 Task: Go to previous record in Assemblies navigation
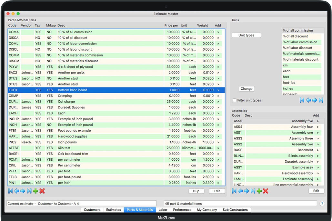[x=240, y=191]
